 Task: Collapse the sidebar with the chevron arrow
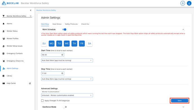[x=31, y=10]
